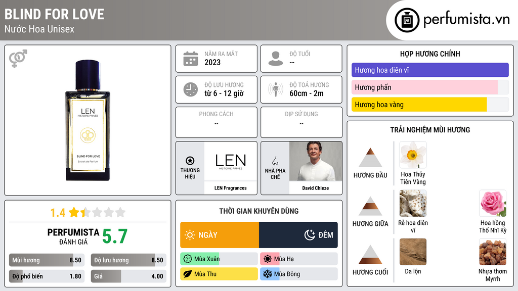Click the Giá 4.00 score bar
The height and width of the screenshot is (291, 518).
tap(128, 276)
